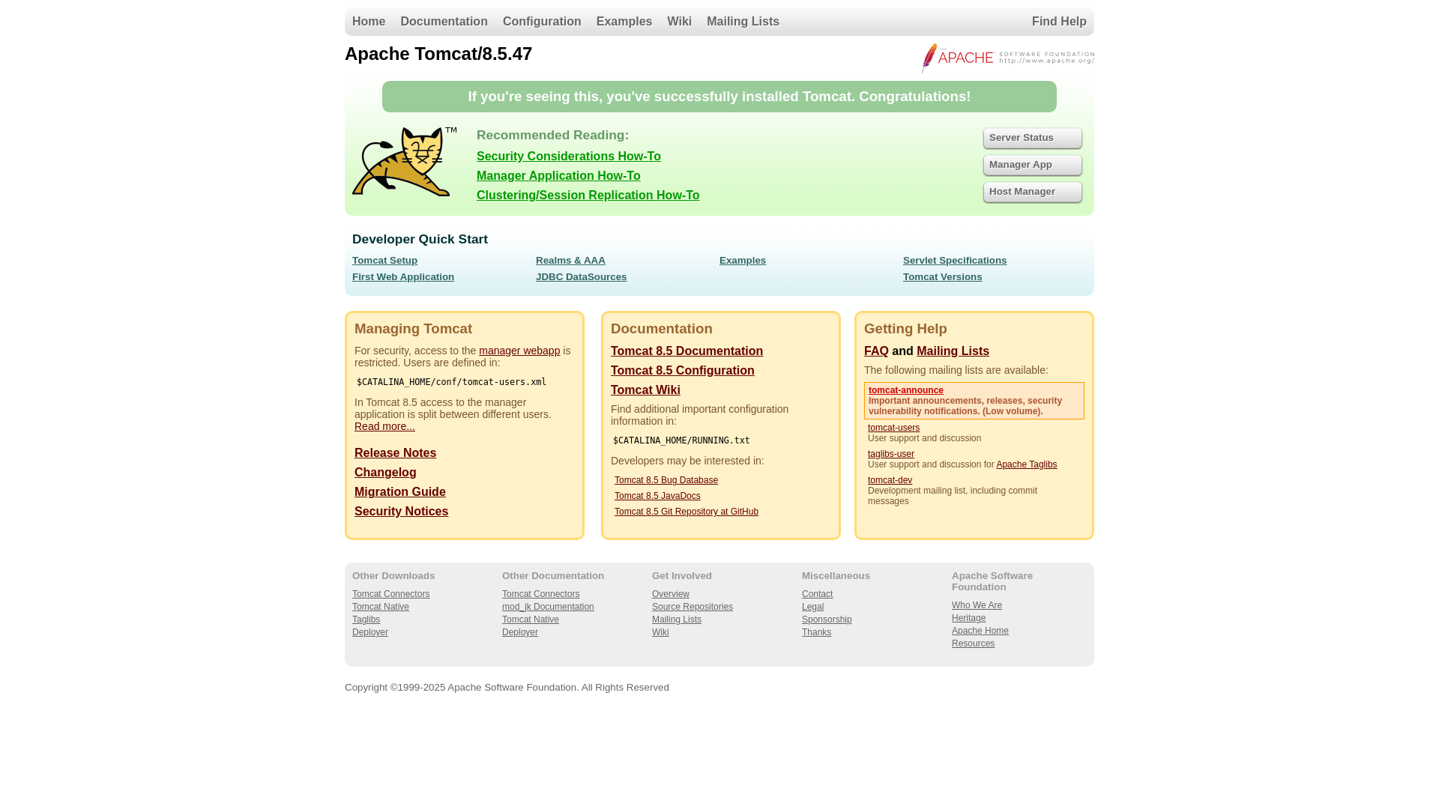Click the Tomcat cat logo image
Viewport: 1439px width, 809px height.
pos(404,162)
